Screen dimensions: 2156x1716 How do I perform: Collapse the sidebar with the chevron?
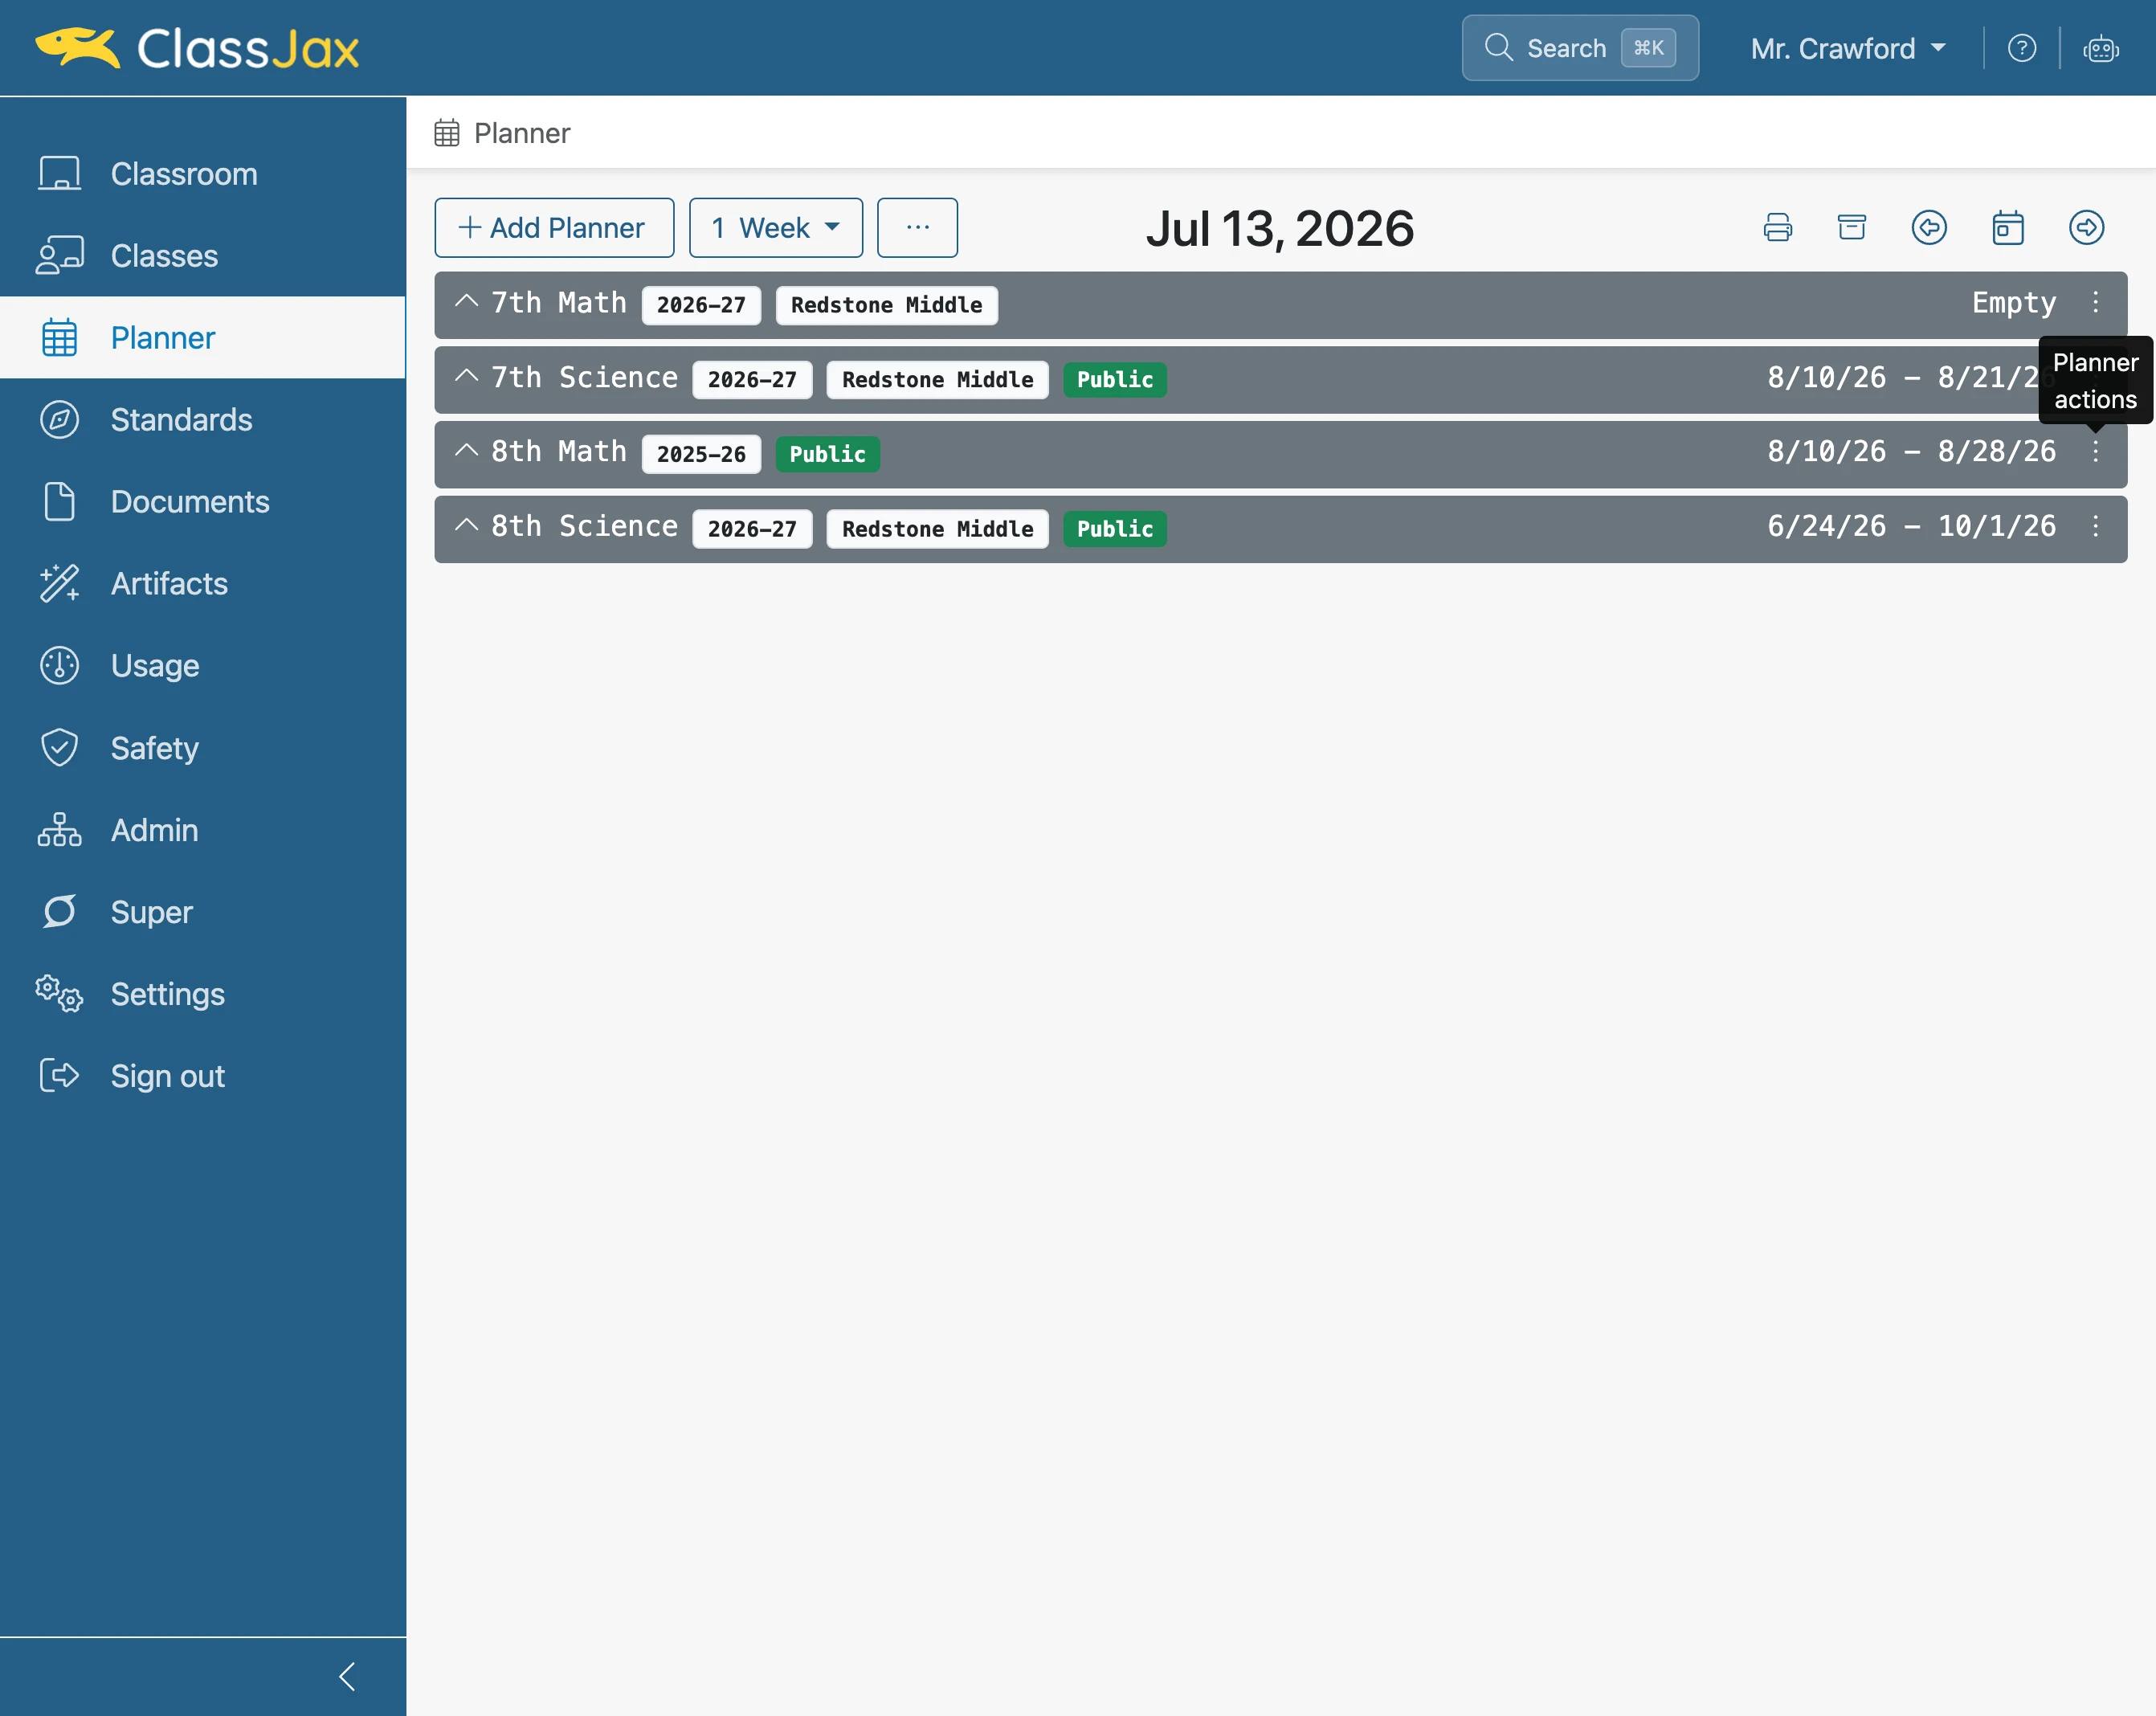coord(348,1676)
